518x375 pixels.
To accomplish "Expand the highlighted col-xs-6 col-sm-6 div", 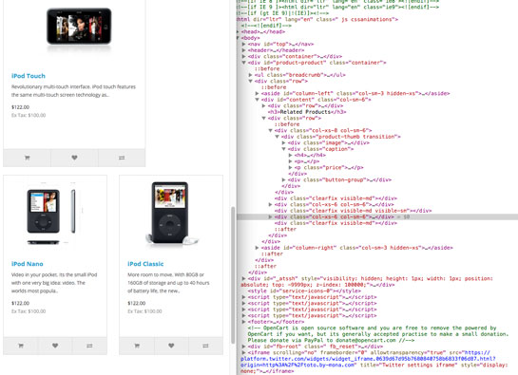I will tap(270, 216).
